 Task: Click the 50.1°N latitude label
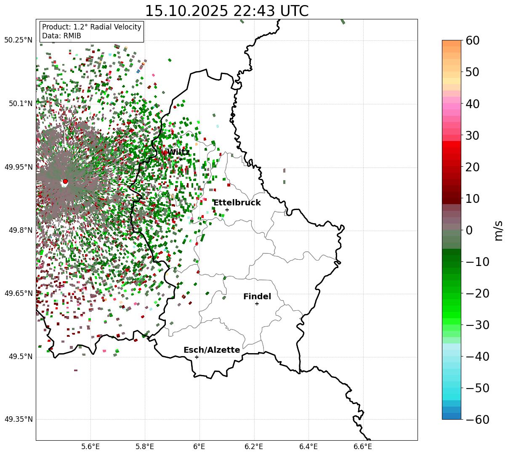point(20,104)
